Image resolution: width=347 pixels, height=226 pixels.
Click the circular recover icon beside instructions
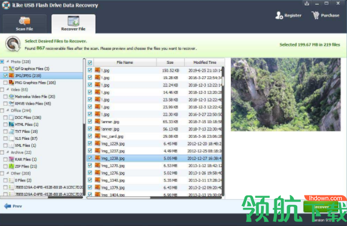coord(13,44)
